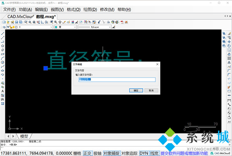Click the previous layout arrow button
The height and width of the screenshot is (156, 232).
8,136
